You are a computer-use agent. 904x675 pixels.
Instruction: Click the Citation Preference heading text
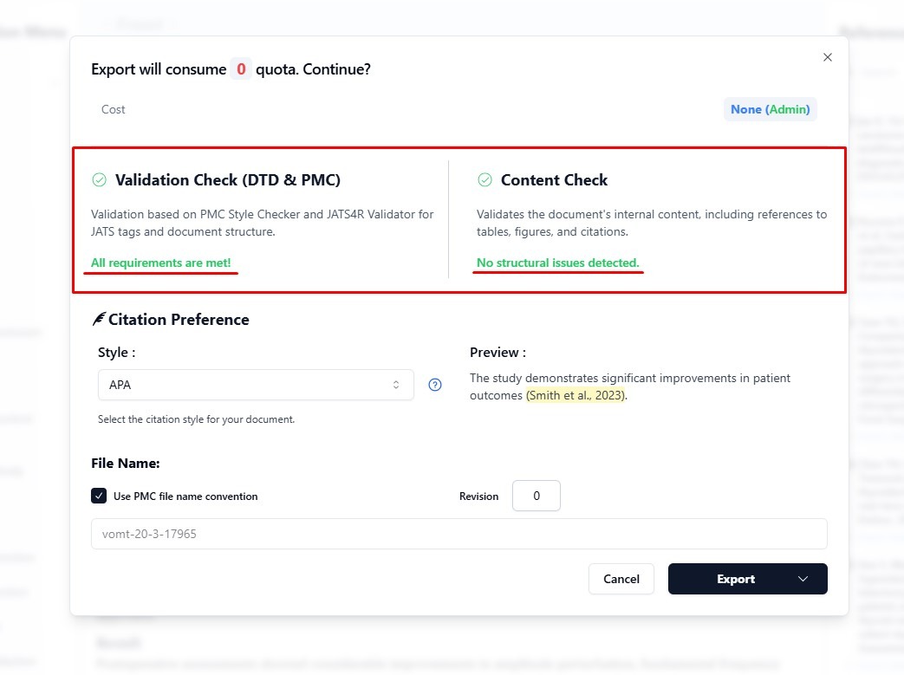(179, 320)
